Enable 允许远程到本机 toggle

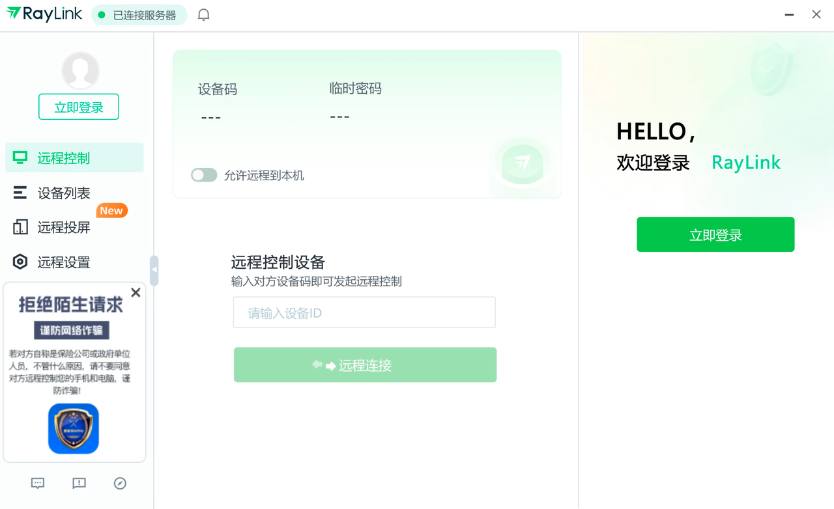(204, 174)
